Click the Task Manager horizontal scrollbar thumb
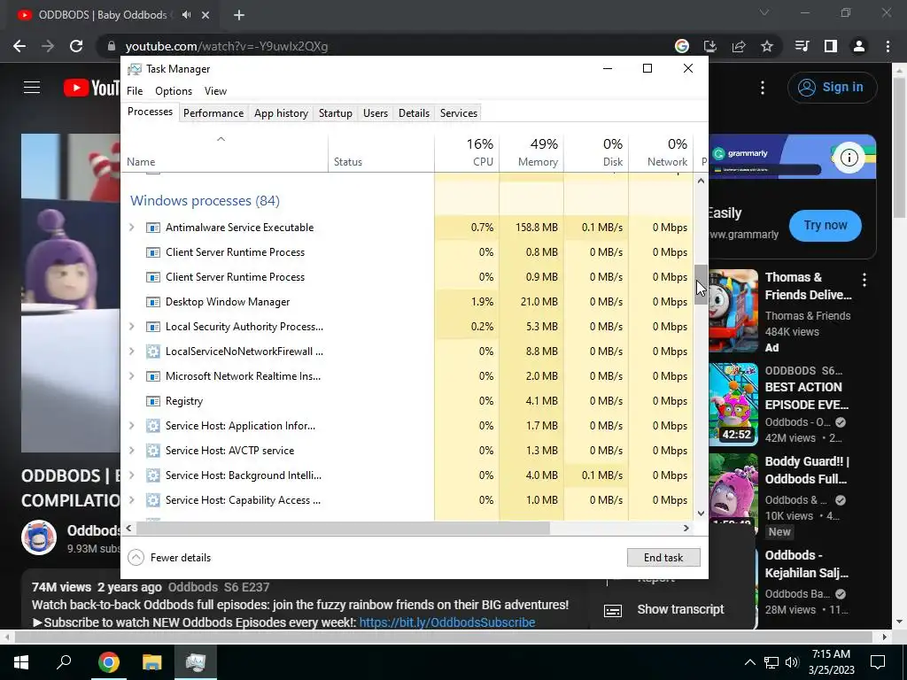This screenshot has width=907, height=680. pyautogui.click(x=343, y=528)
